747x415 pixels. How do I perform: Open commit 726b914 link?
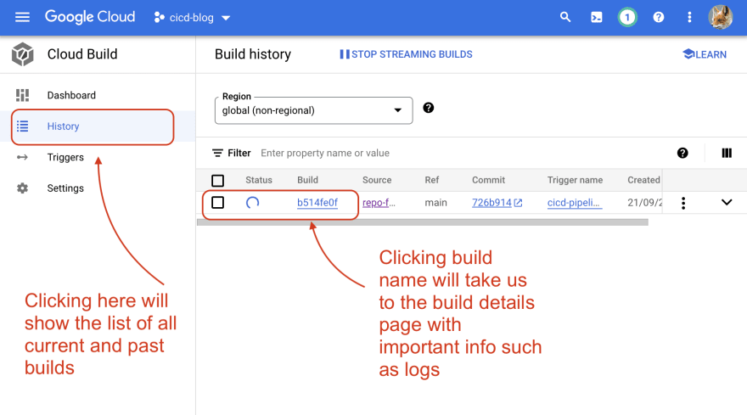[x=491, y=203]
